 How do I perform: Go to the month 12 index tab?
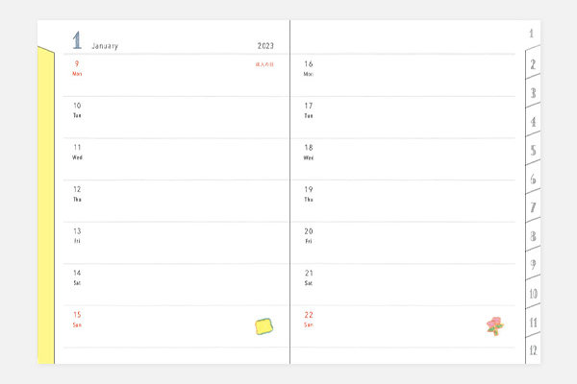click(x=533, y=350)
